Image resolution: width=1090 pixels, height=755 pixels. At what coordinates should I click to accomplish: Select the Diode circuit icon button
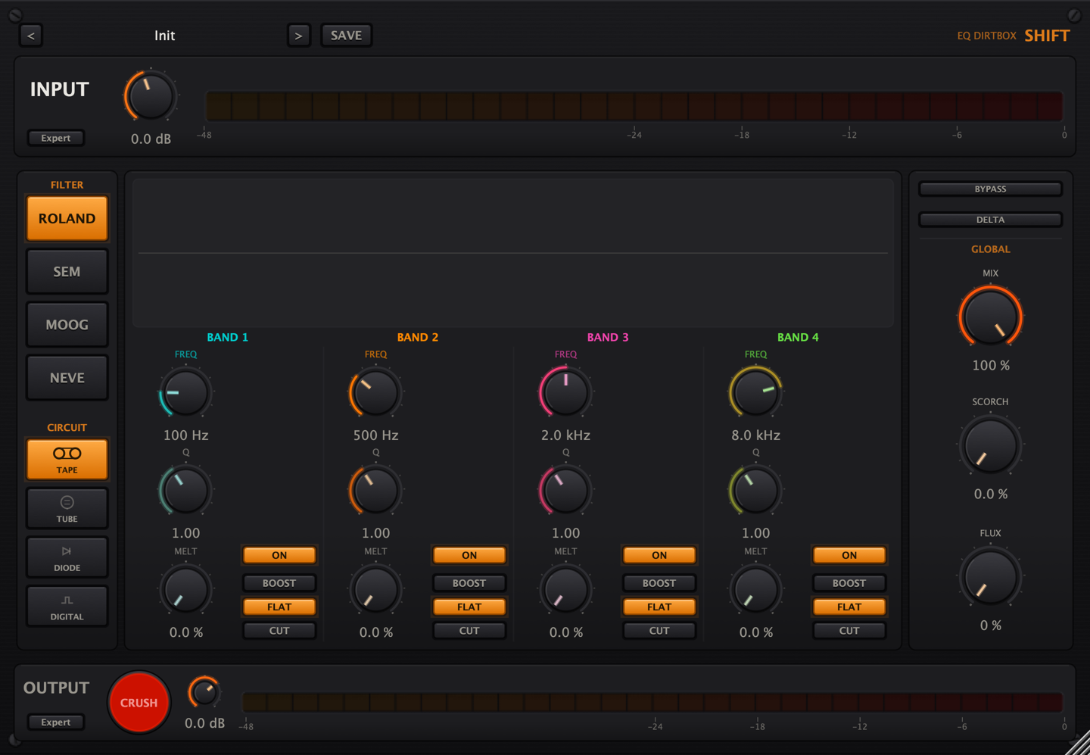[67, 557]
